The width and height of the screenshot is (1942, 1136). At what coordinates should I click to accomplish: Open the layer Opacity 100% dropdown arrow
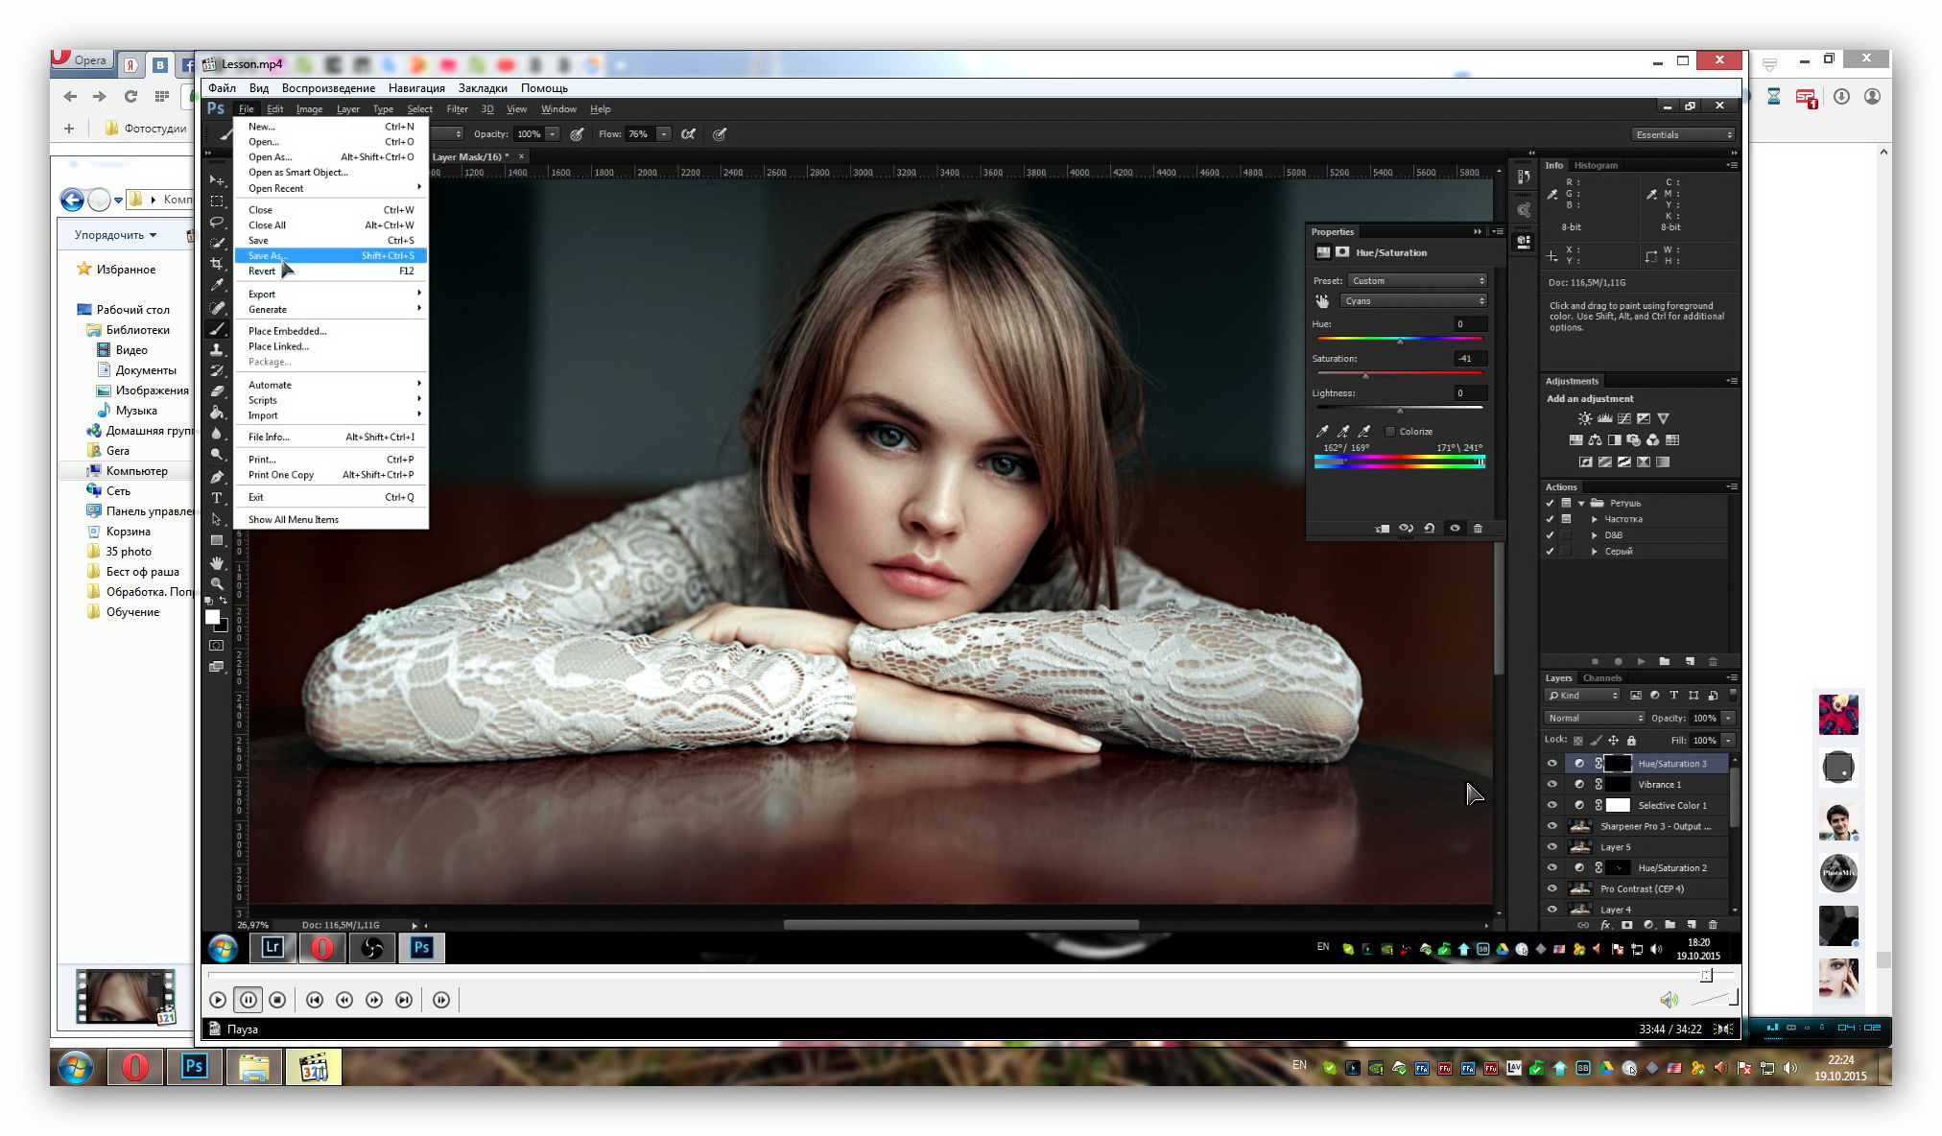1728,718
